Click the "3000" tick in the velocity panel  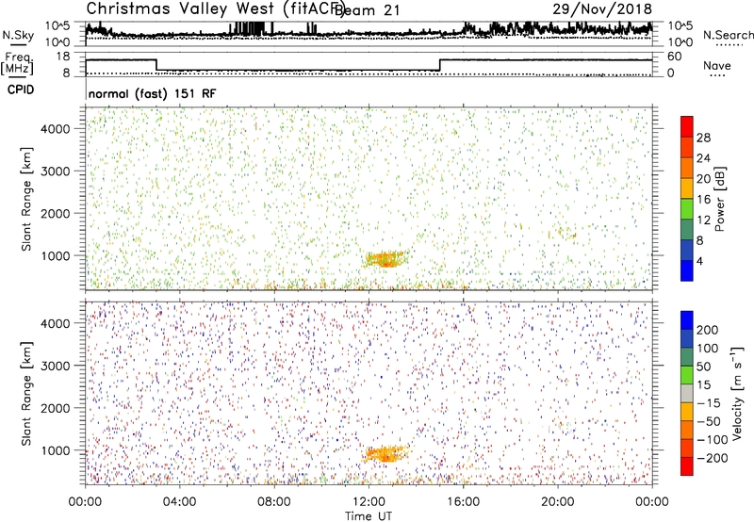pyautogui.click(x=55, y=366)
